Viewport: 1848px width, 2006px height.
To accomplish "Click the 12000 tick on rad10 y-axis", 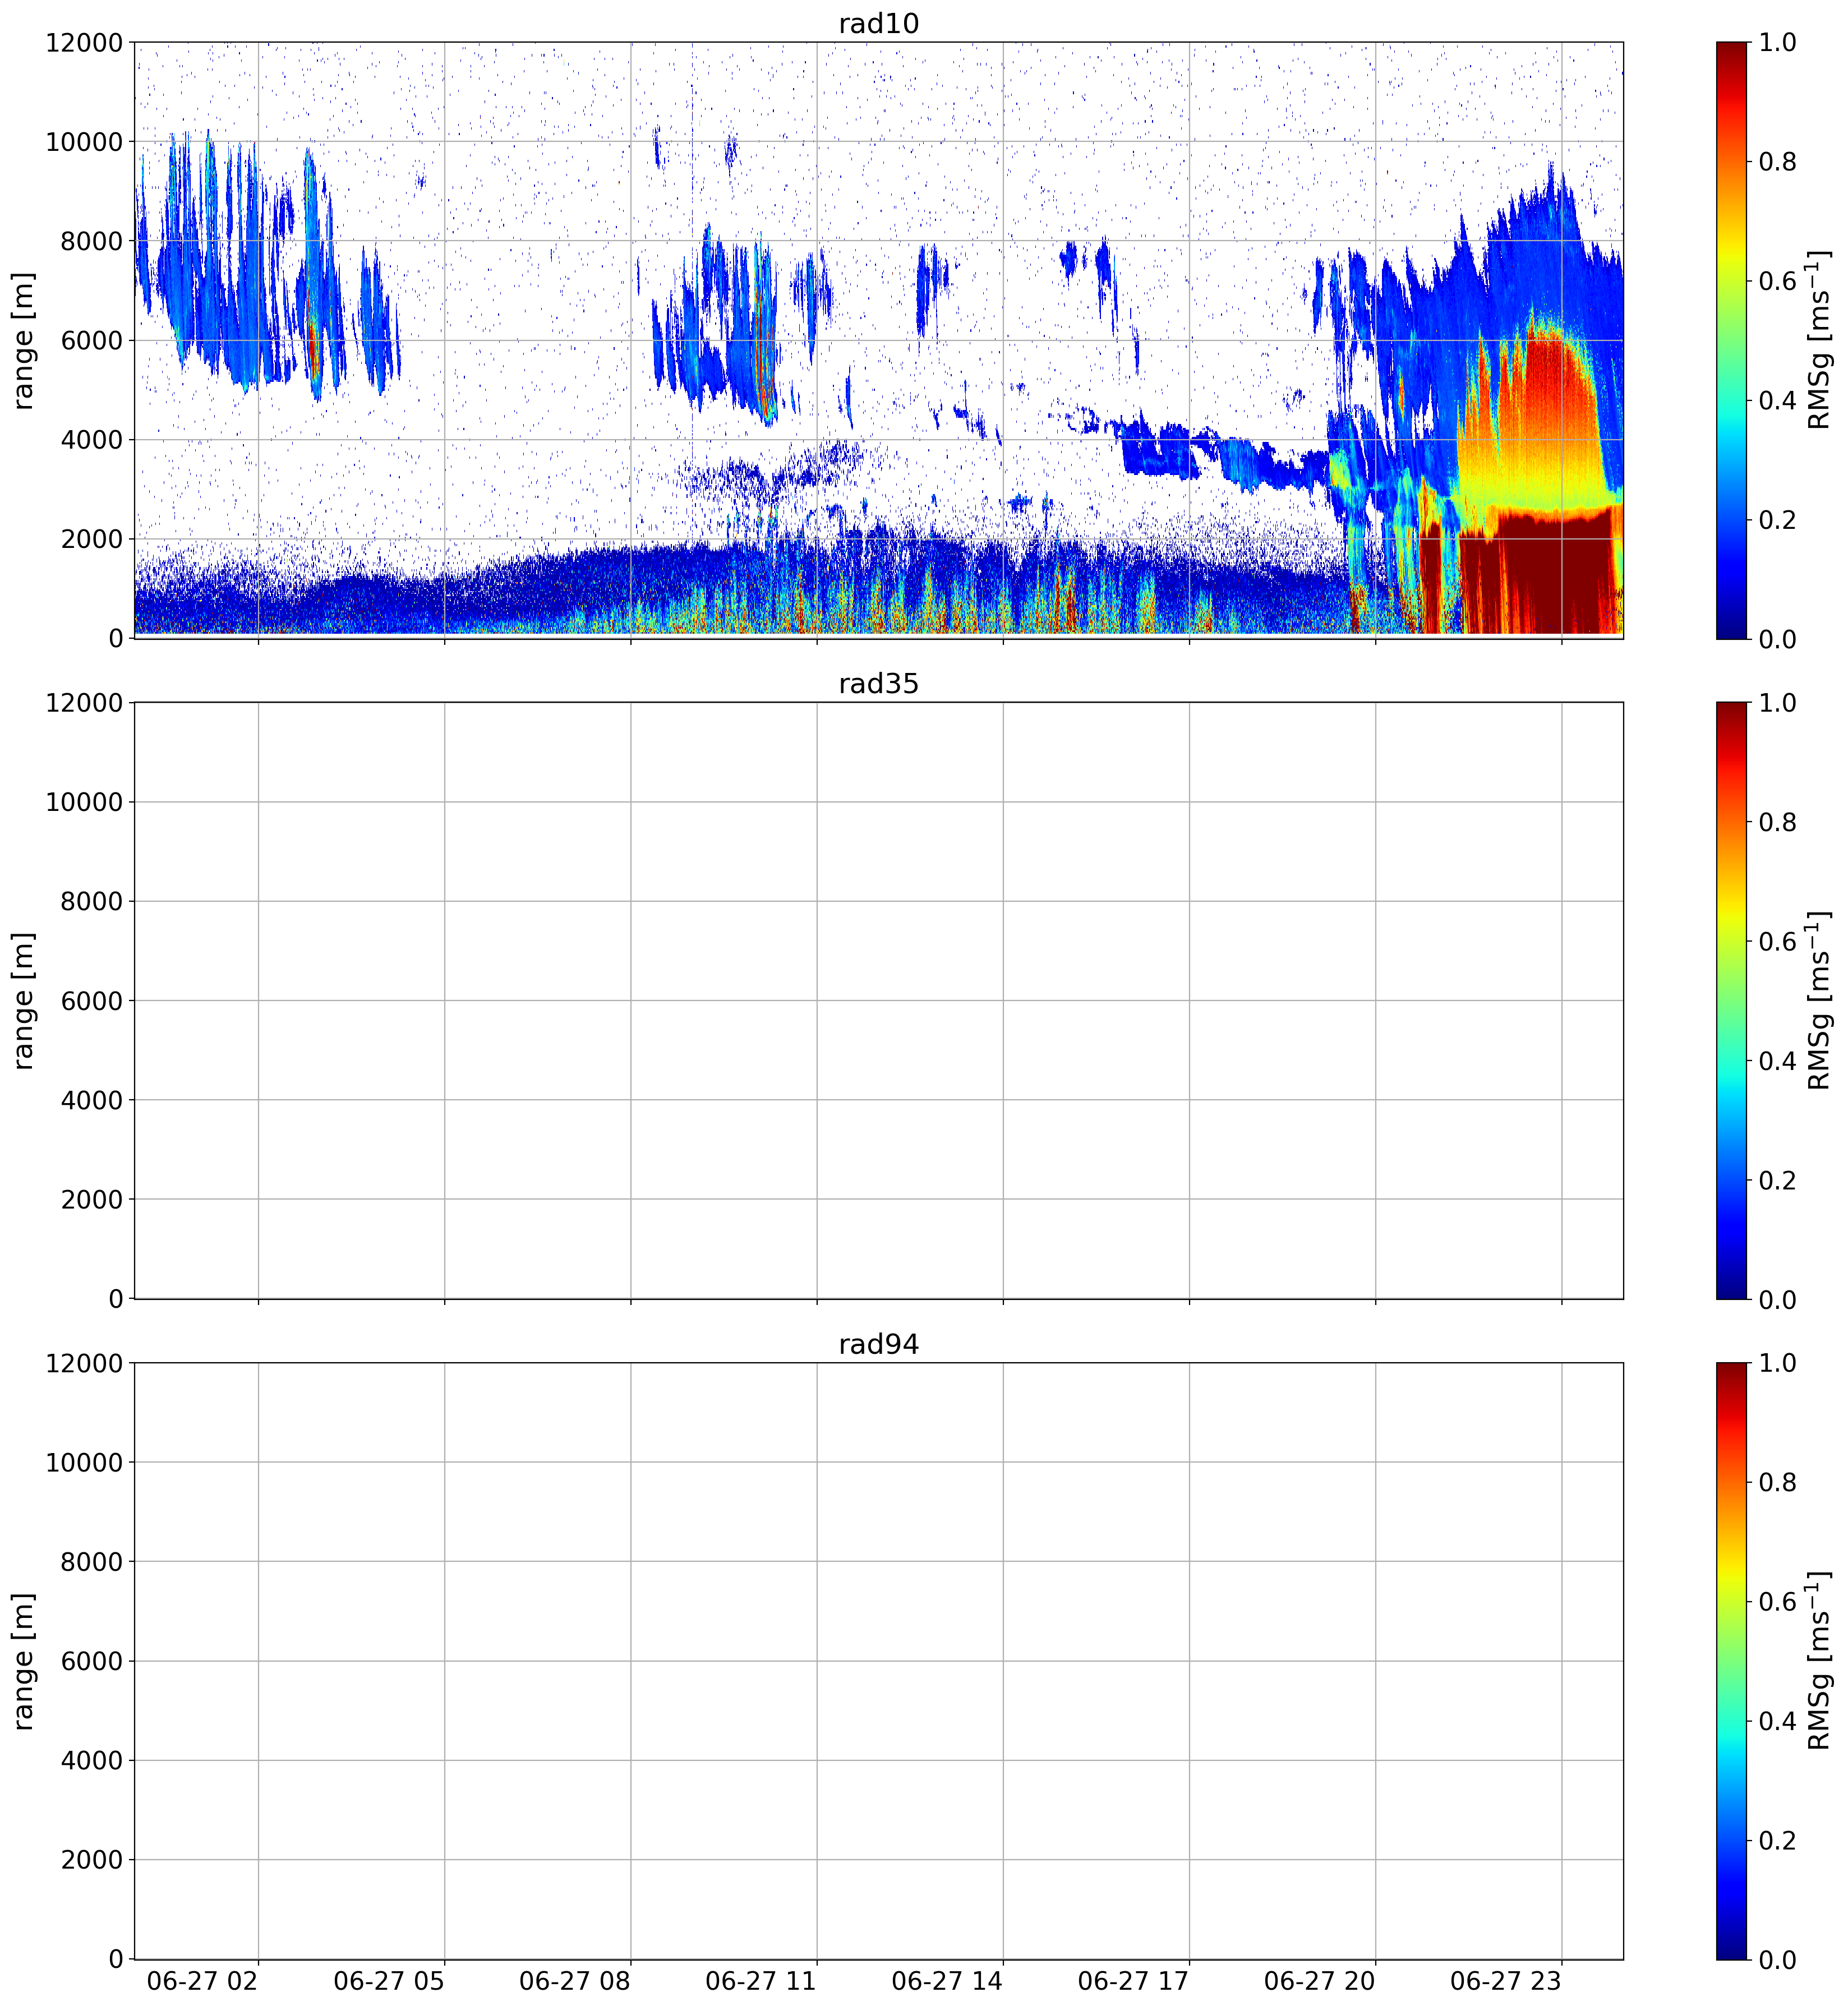I will tap(84, 43).
